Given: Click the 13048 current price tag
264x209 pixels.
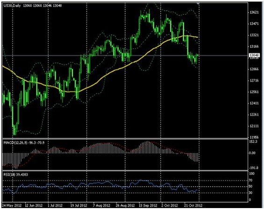Looking at the screenshot, I should click(255, 55).
